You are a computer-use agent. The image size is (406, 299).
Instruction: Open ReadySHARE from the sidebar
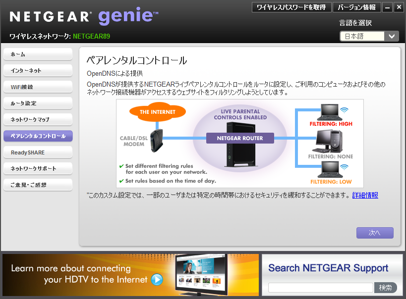tap(38, 152)
